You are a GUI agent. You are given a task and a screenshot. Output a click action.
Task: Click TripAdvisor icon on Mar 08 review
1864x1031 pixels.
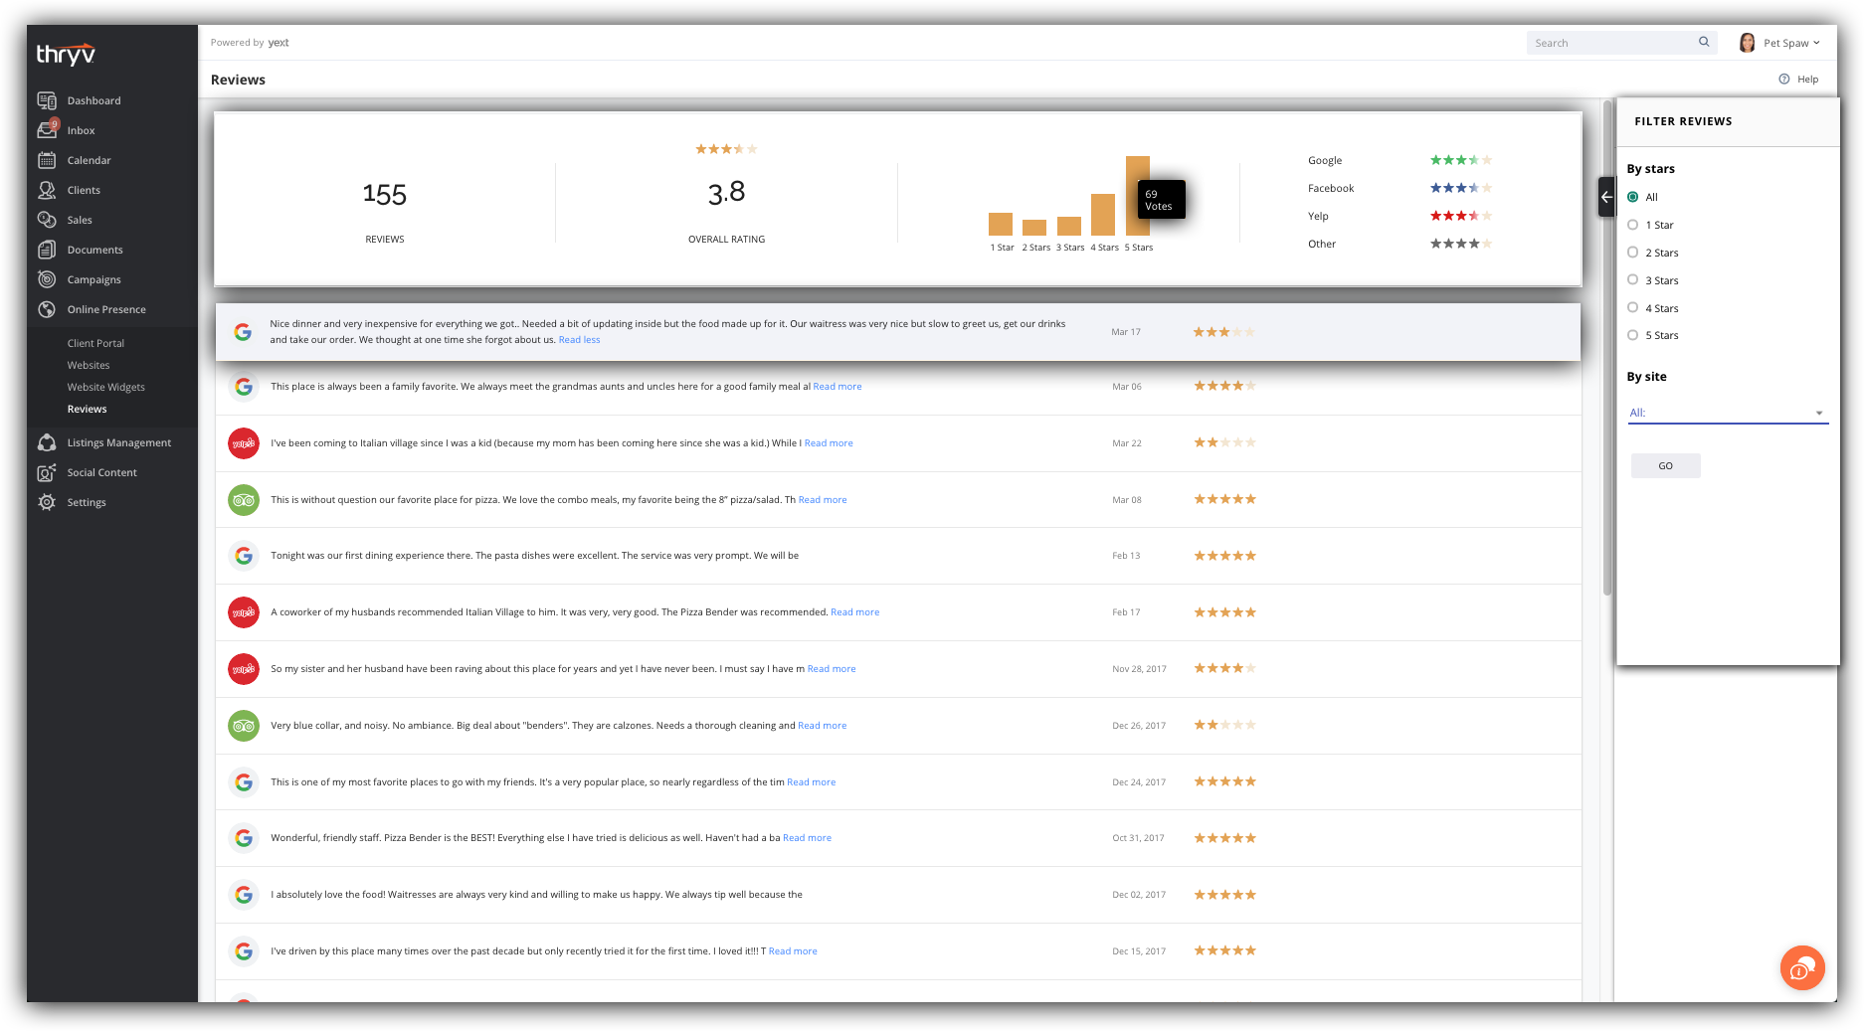click(244, 500)
